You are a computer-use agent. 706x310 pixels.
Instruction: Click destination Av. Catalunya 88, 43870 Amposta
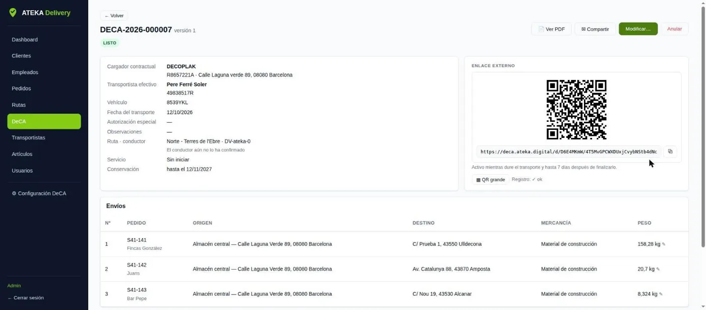point(451,269)
